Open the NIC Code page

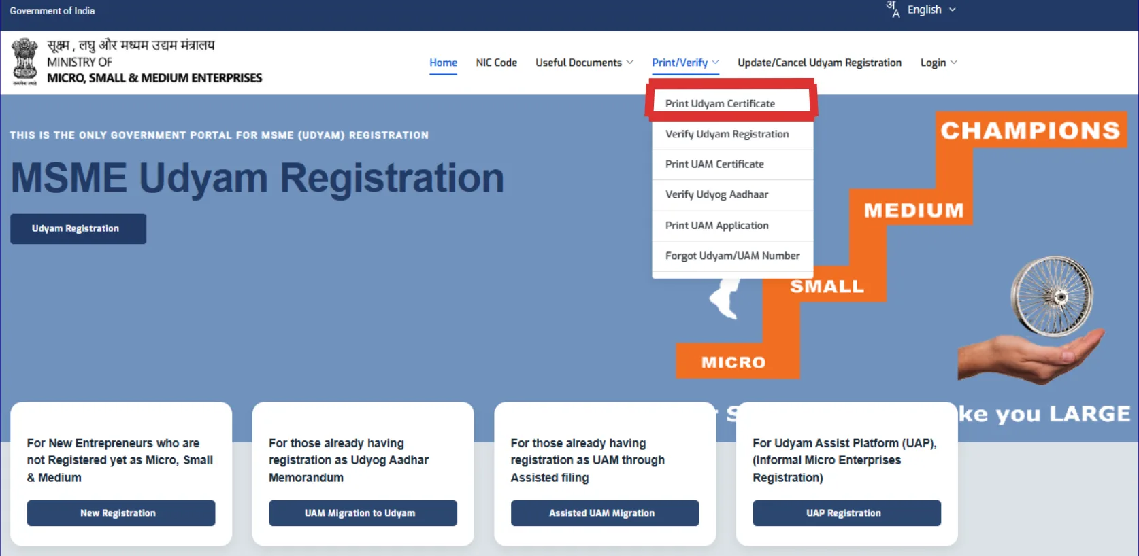(x=496, y=63)
